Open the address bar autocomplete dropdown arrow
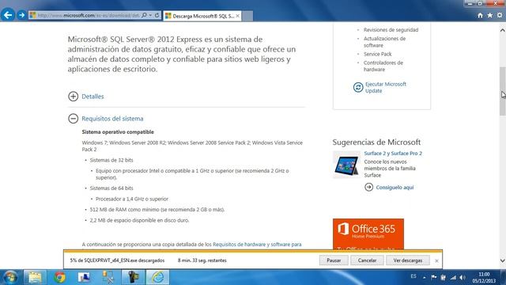Image resolution: width=506 pixels, height=285 pixels. pos(150,15)
